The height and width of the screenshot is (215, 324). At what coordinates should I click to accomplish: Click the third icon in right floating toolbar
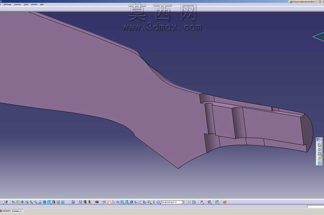point(319,154)
